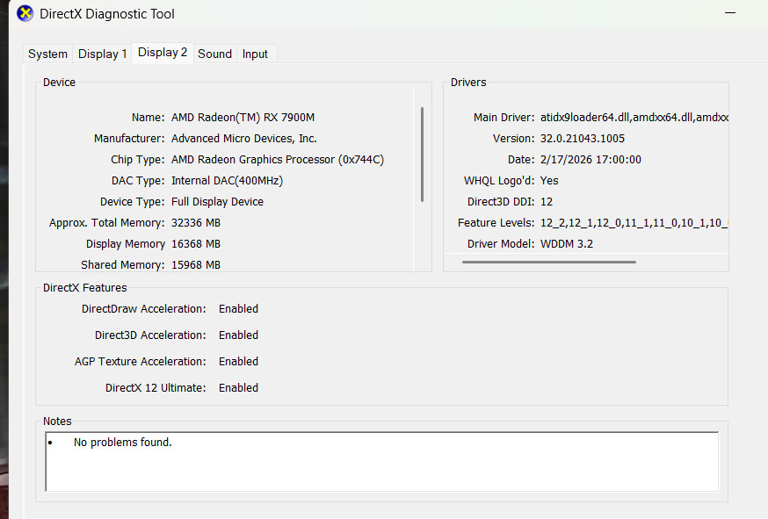Click the 'Approx. Total Memory:' label
Image resolution: width=768 pixels, height=519 pixels.
pos(107,223)
